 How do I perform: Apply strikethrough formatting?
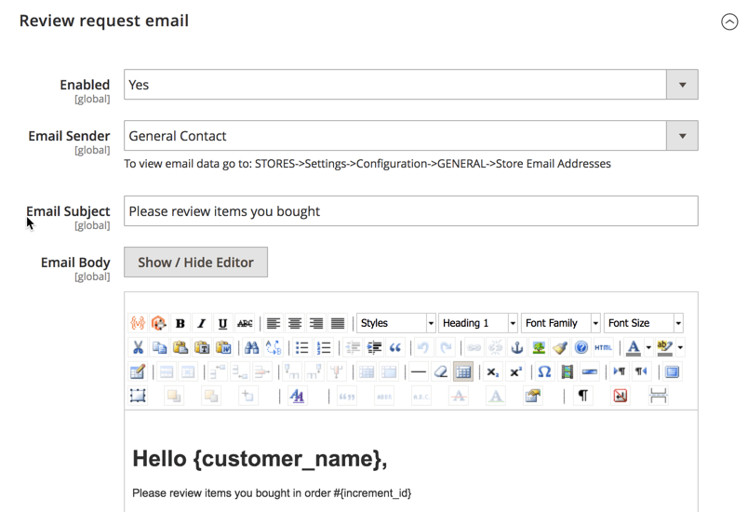[245, 323]
